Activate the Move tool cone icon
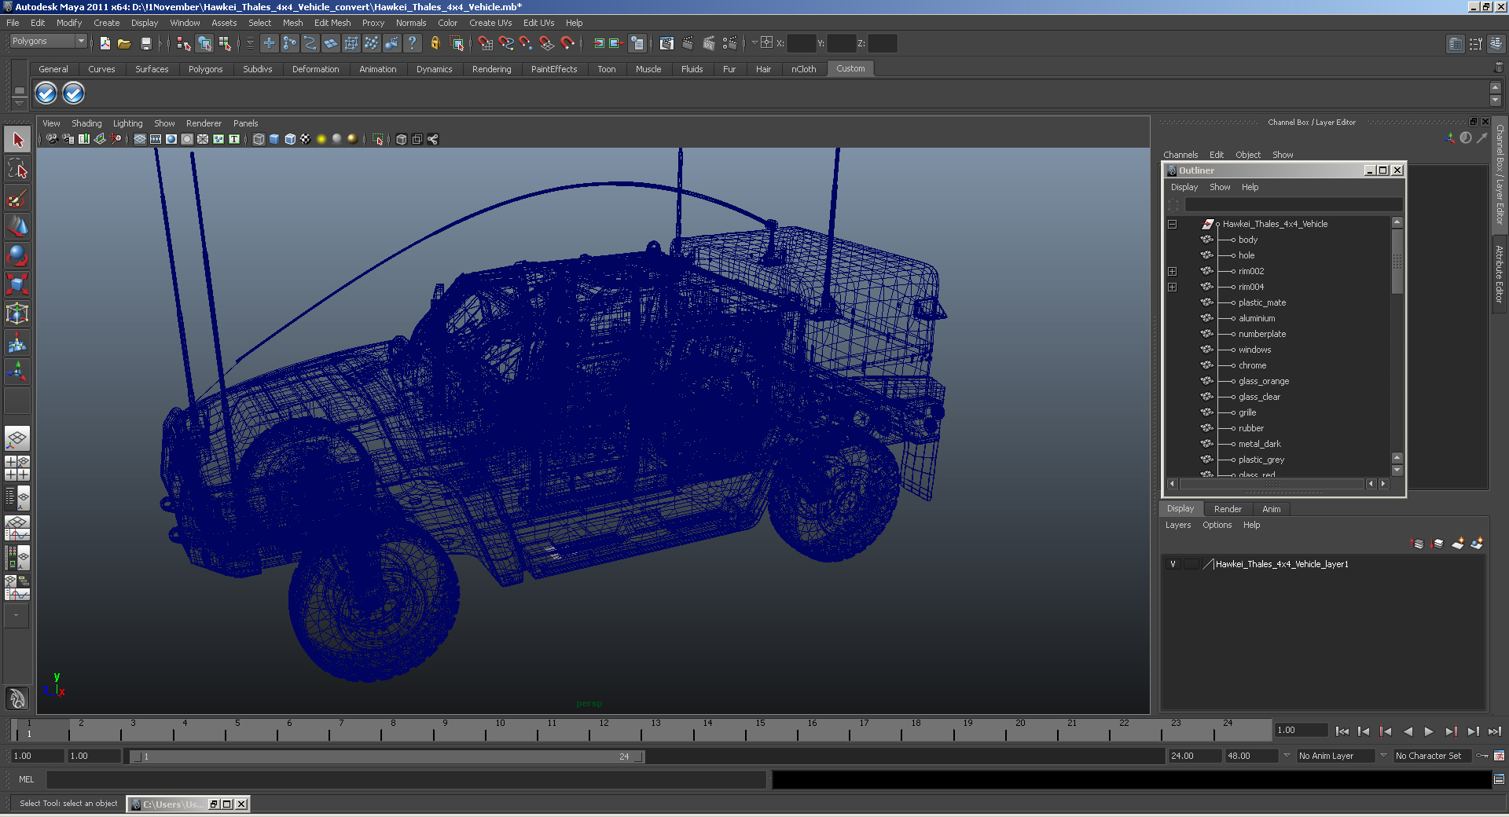Screen dimensions: 1509x817 click(x=17, y=227)
